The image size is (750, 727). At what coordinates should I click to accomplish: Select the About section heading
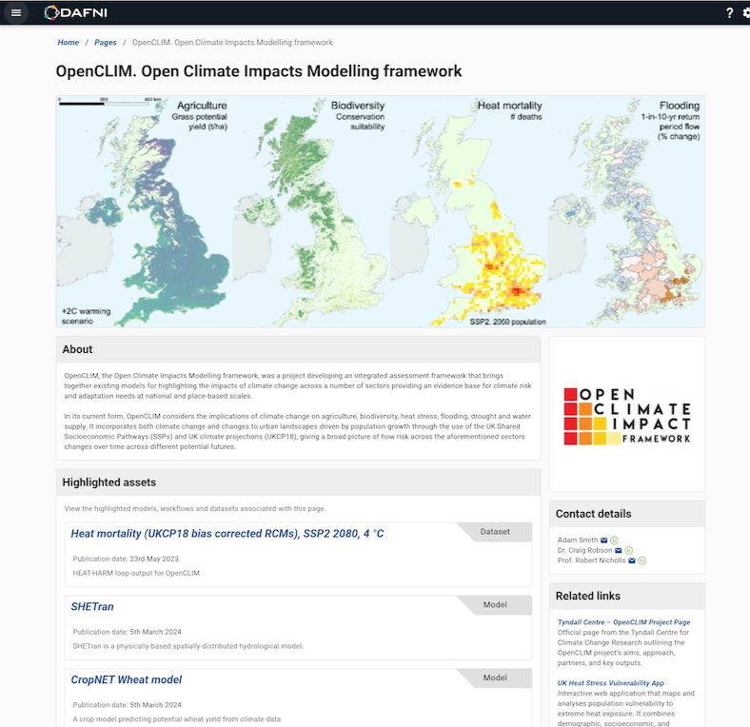(x=77, y=349)
